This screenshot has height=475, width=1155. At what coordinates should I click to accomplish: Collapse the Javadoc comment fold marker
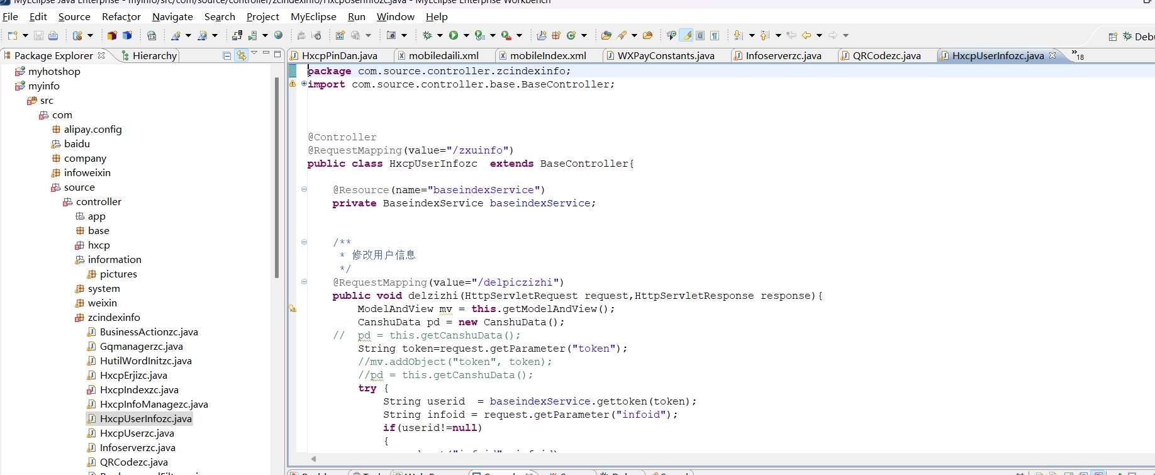(304, 242)
